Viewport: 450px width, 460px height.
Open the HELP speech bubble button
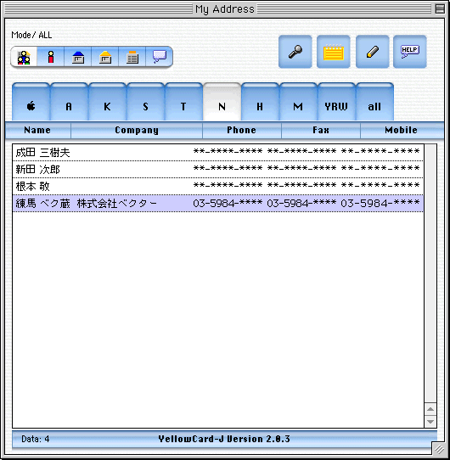(x=410, y=52)
